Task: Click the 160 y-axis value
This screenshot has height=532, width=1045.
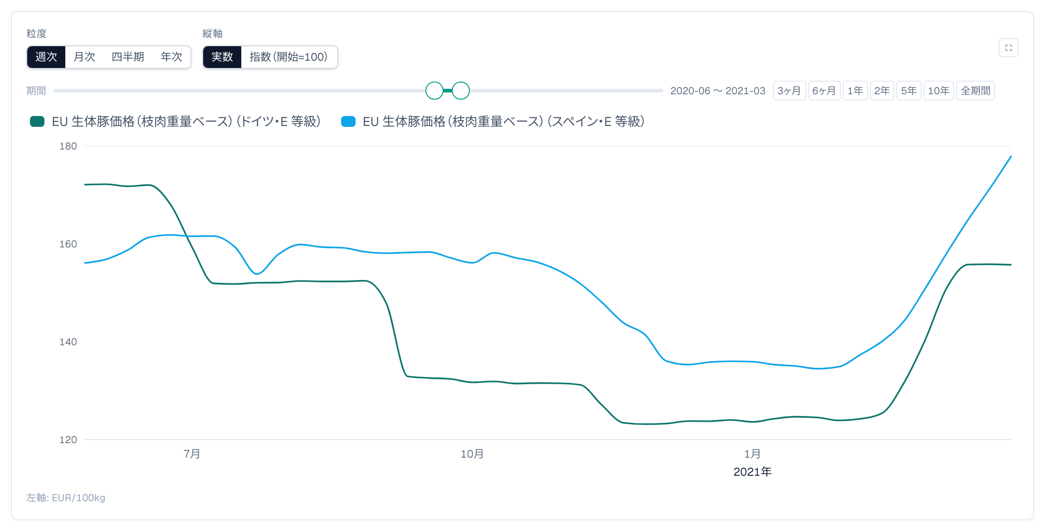Action: click(x=68, y=244)
